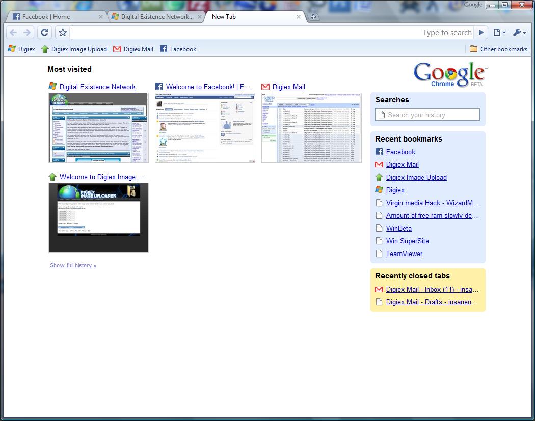Open Digiex Image Upload under Recent bookmarks
Screen dimensions: 535x421
pyautogui.click(x=416, y=177)
